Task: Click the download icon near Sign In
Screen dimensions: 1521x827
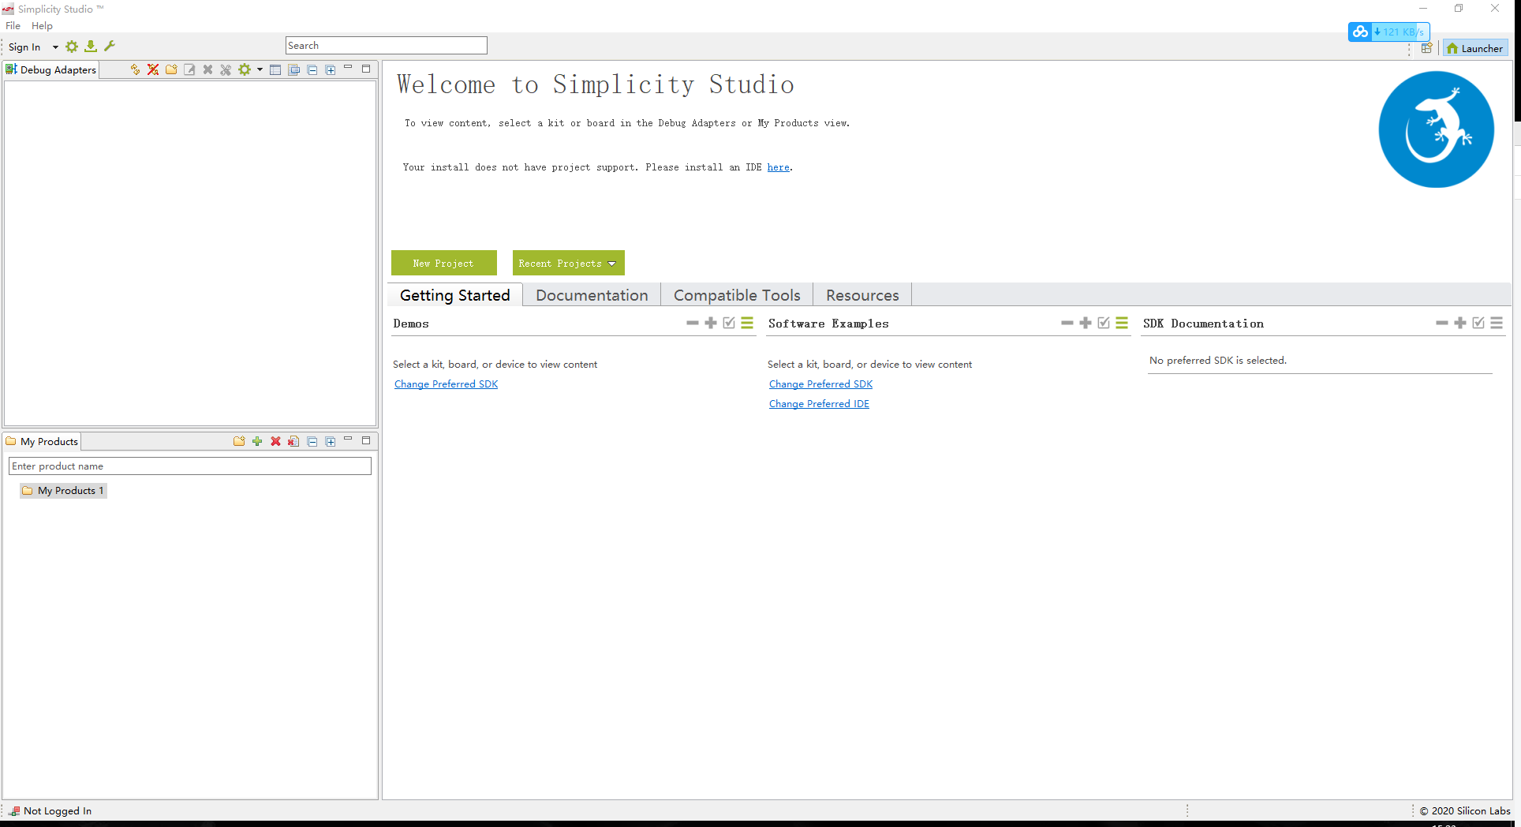Action: 91,47
